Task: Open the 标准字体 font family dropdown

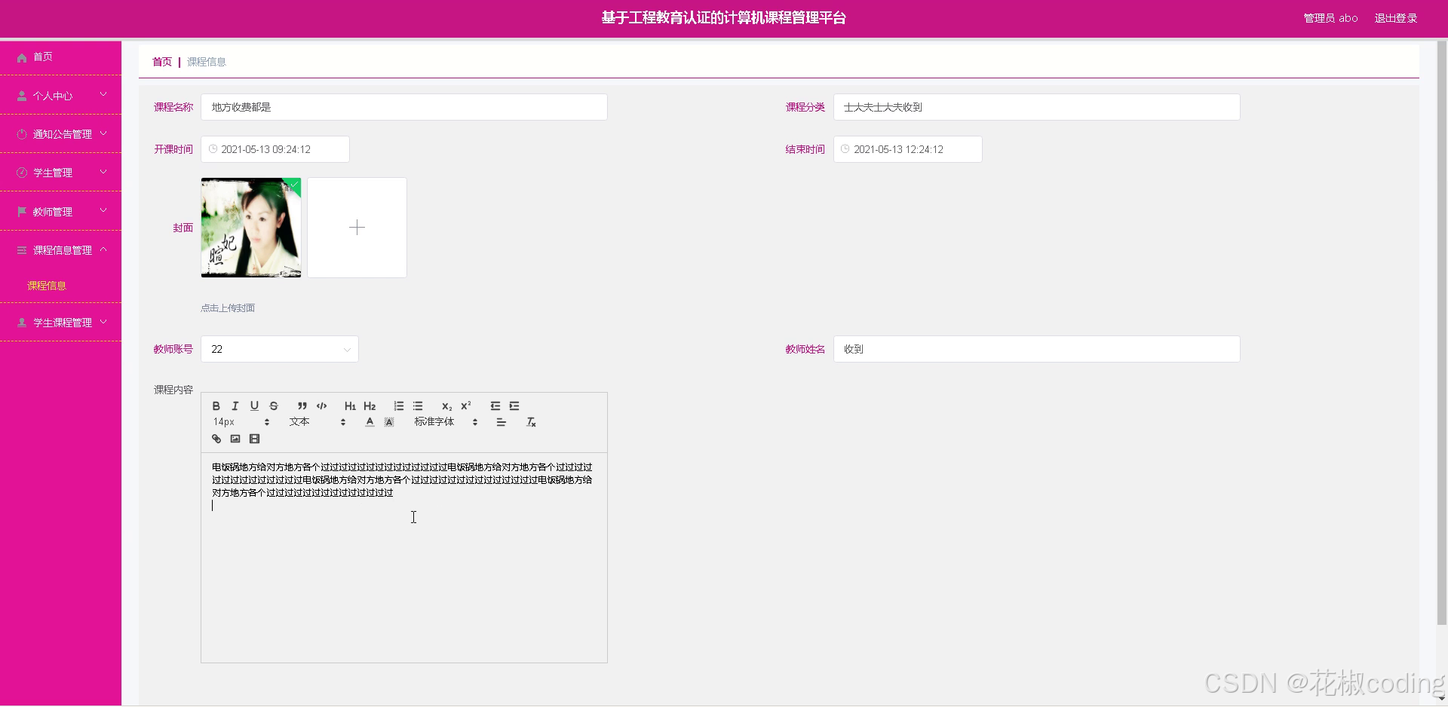Action: 446,422
